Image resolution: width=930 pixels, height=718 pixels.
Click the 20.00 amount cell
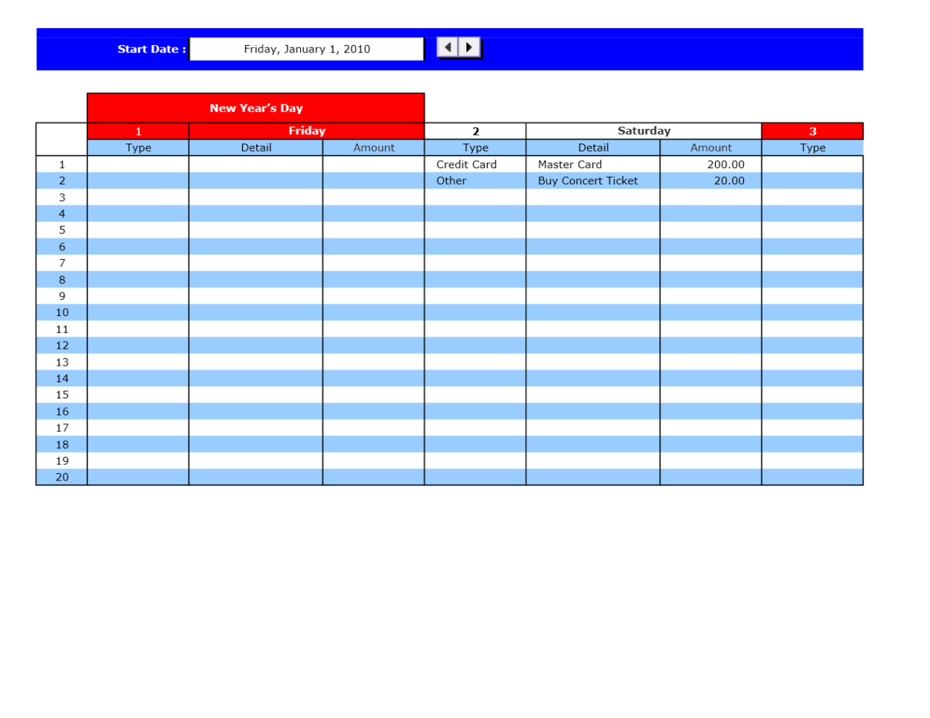click(709, 181)
